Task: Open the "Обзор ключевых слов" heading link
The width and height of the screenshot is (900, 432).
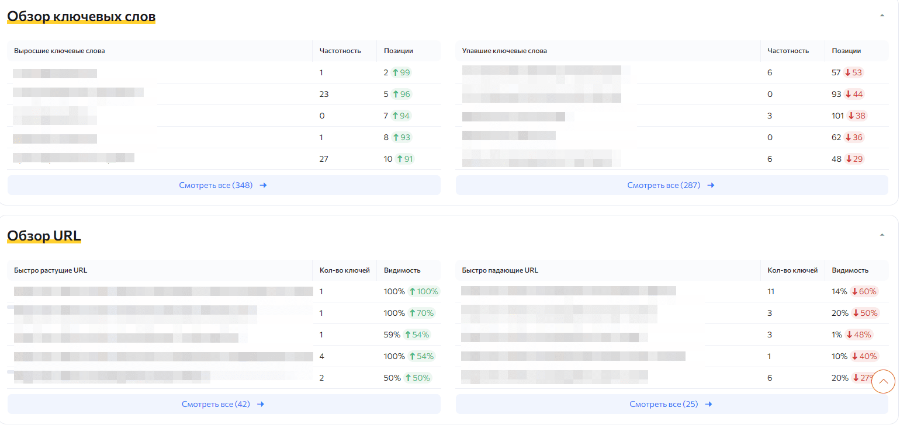Action: coord(81,16)
